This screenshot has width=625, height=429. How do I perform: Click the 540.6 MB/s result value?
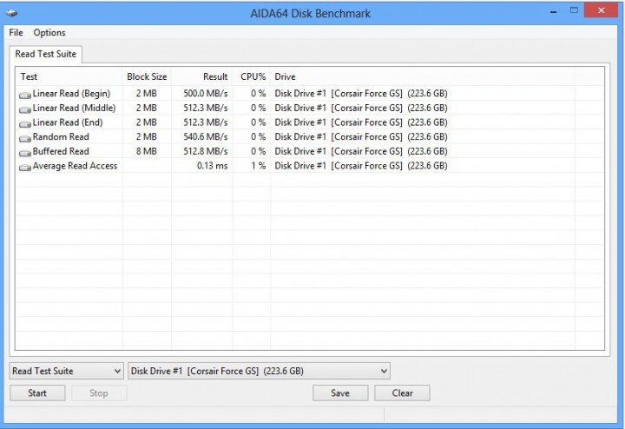click(205, 136)
